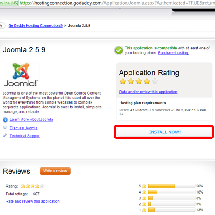Click the Write a review button
This screenshot has width=215, height=215.
55,171
